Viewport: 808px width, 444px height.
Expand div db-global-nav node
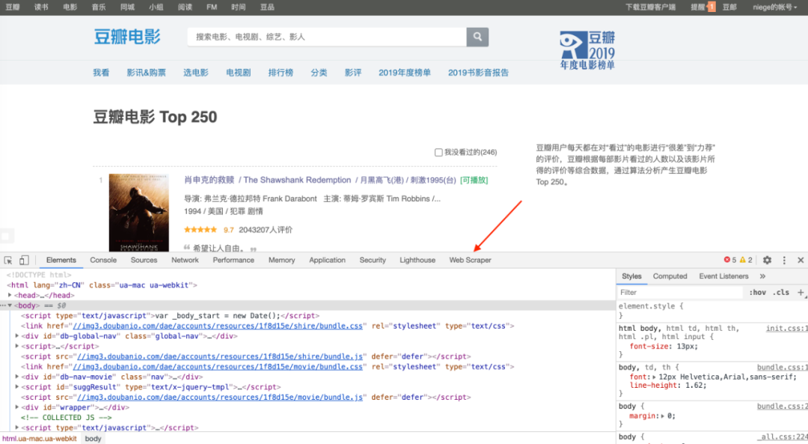(17, 335)
